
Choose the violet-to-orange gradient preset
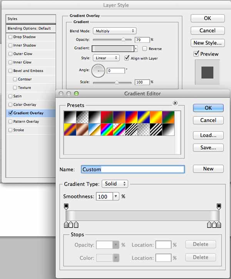point(119,117)
